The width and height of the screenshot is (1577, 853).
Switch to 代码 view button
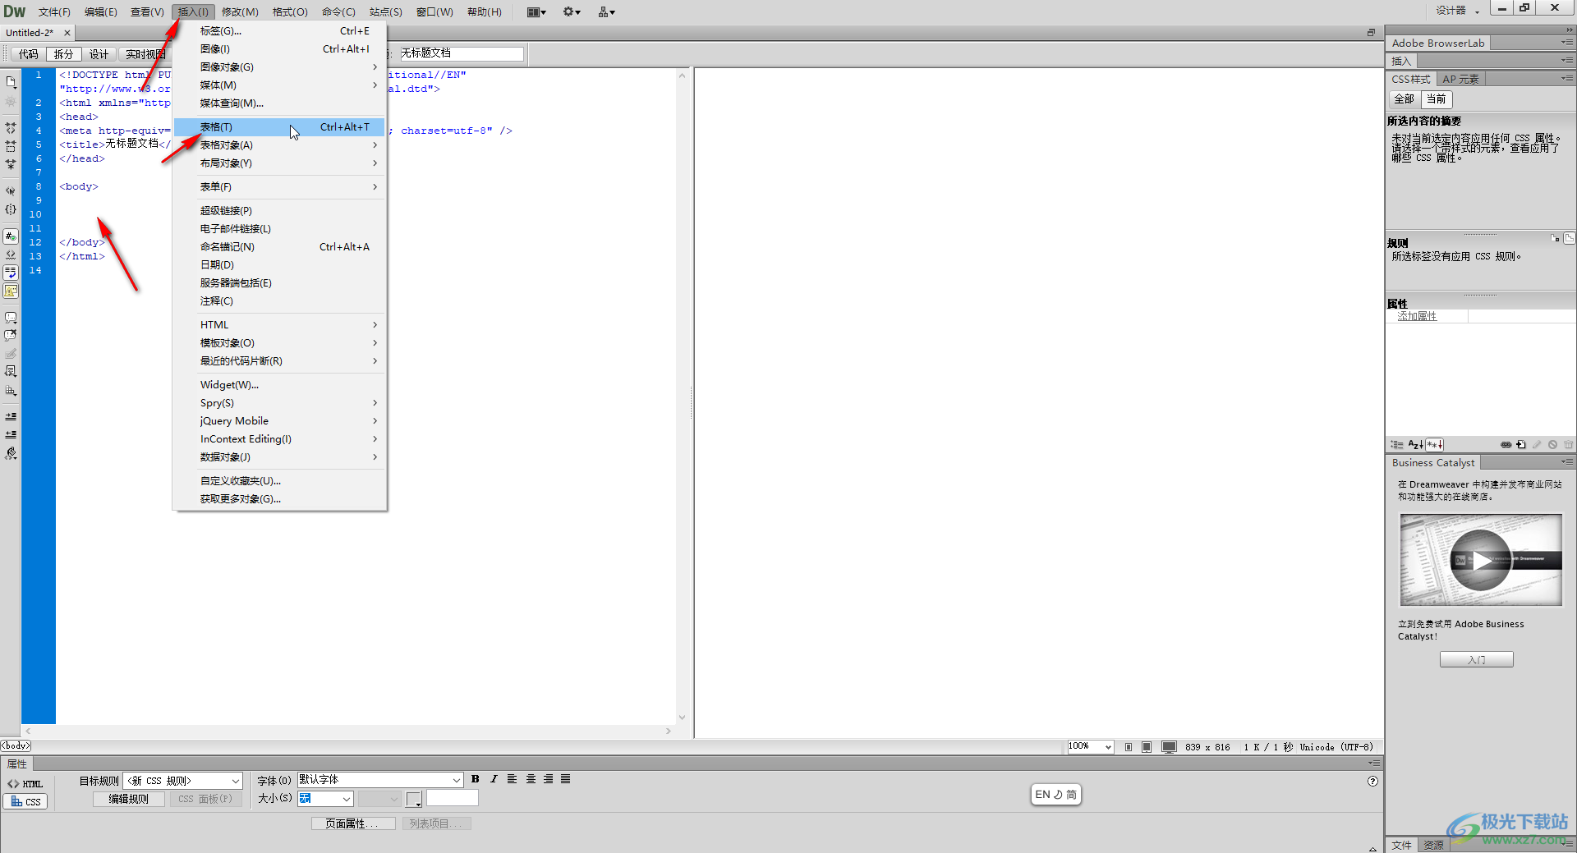(x=29, y=54)
